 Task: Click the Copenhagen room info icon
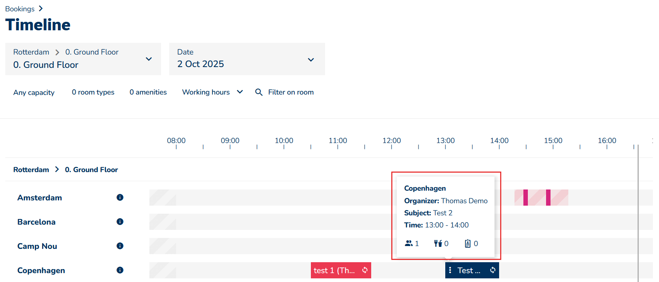[120, 270]
